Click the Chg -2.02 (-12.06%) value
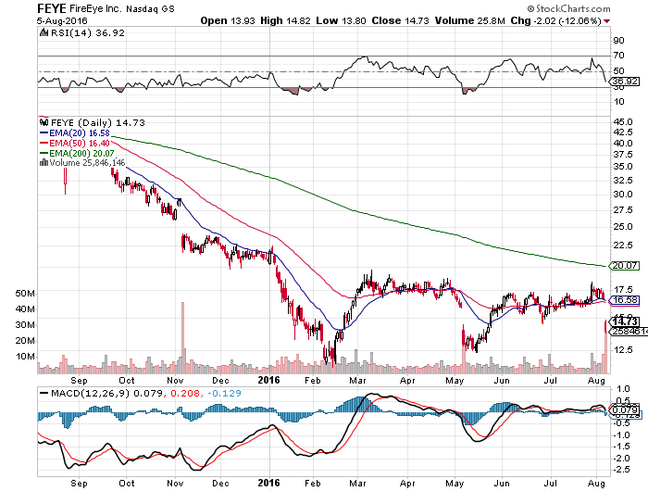The image size is (648, 491). [x=555, y=20]
